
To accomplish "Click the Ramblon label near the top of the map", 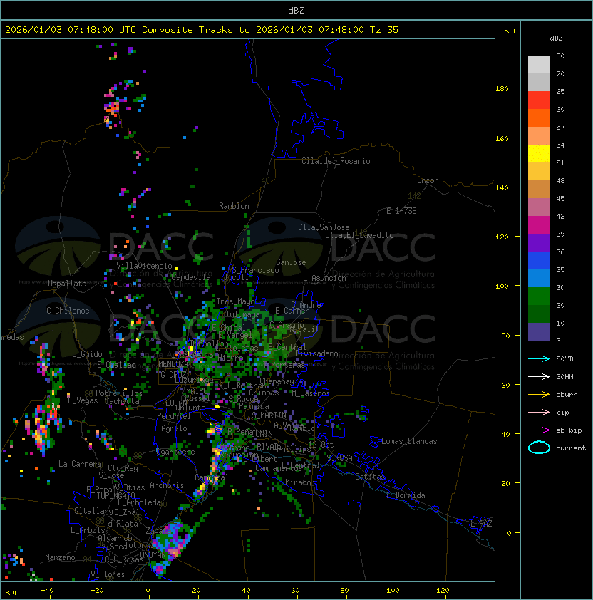I will [x=234, y=206].
